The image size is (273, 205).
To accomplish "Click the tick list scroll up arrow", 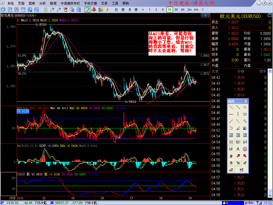I will pyautogui.click(x=270, y=71).
